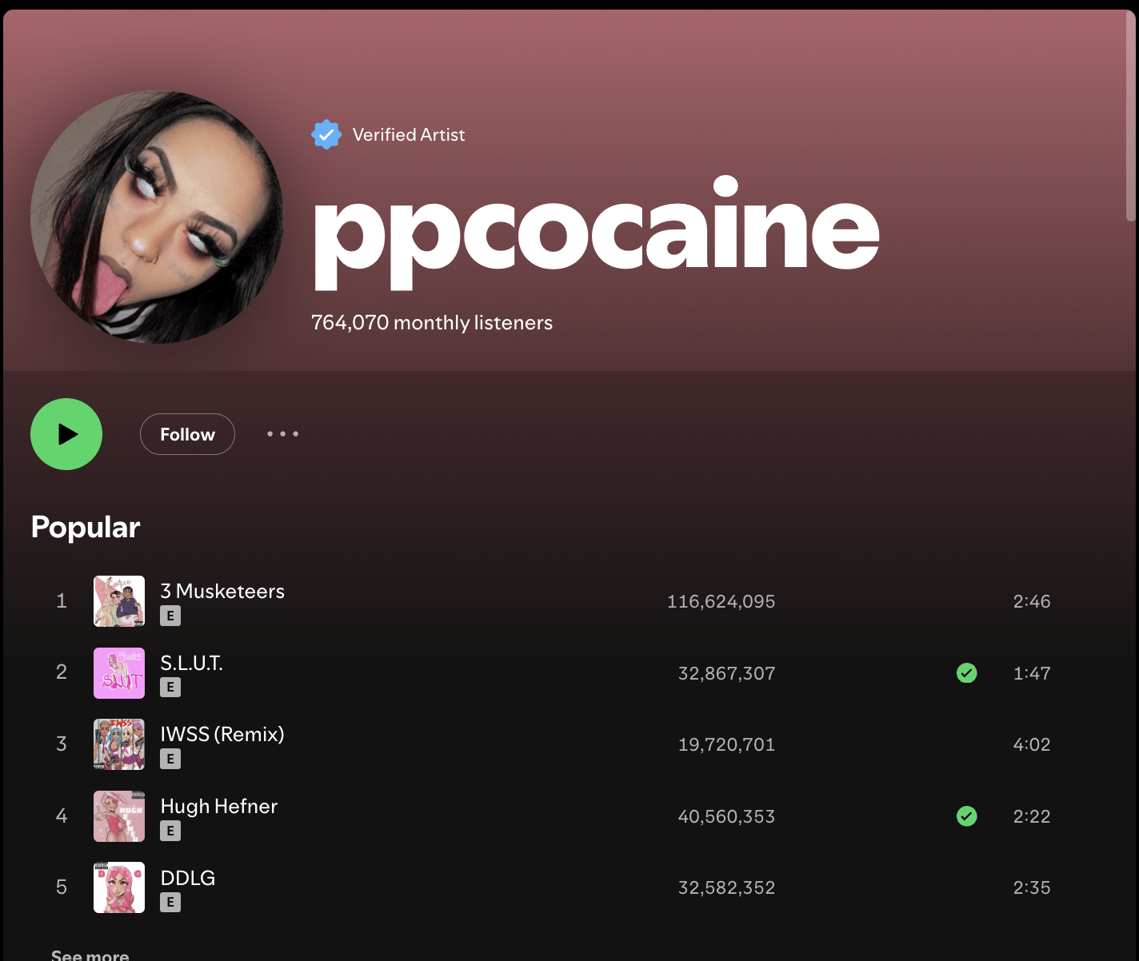
Task: Click track number 2 for S.L.U.T.
Action: pyautogui.click(x=62, y=672)
